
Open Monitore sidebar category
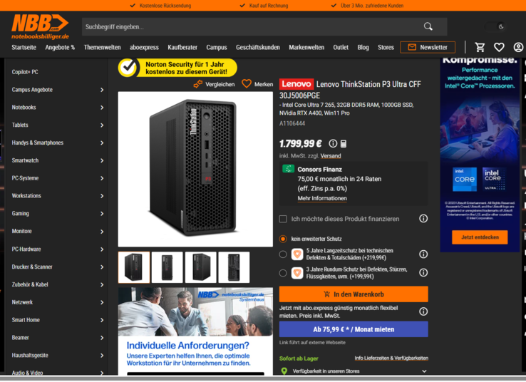22,231
